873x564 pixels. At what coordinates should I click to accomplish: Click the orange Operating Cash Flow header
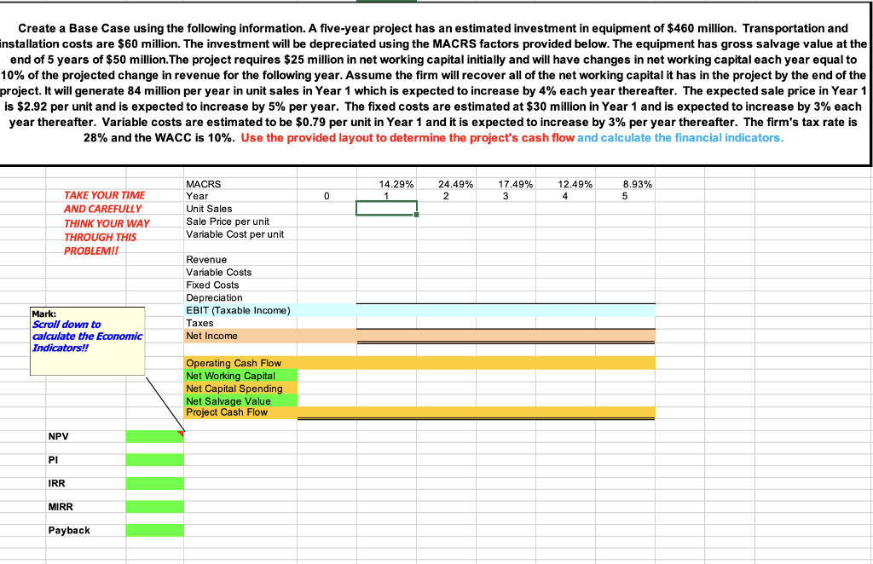(x=233, y=362)
